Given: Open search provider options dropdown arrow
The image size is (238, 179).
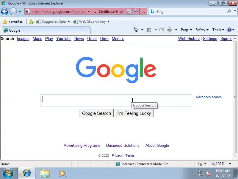Looking at the screenshot, I should click(235, 11).
